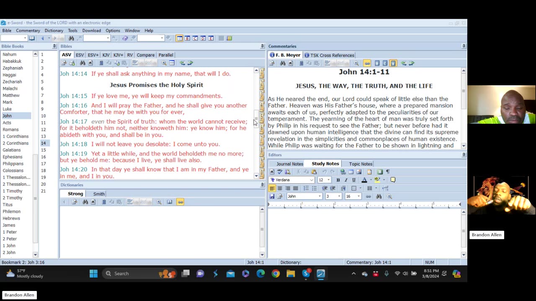Screen dimensions: 536x301
Task: Switch to the Compare tab
Action: point(146,55)
